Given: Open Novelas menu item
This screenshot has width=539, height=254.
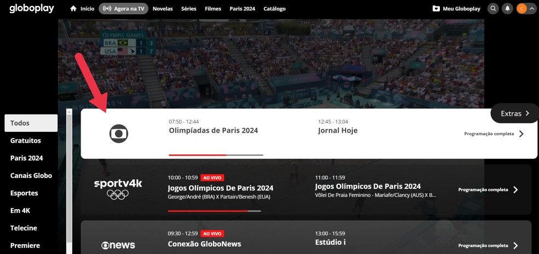Looking at the screenshot, I should (163, 9).
